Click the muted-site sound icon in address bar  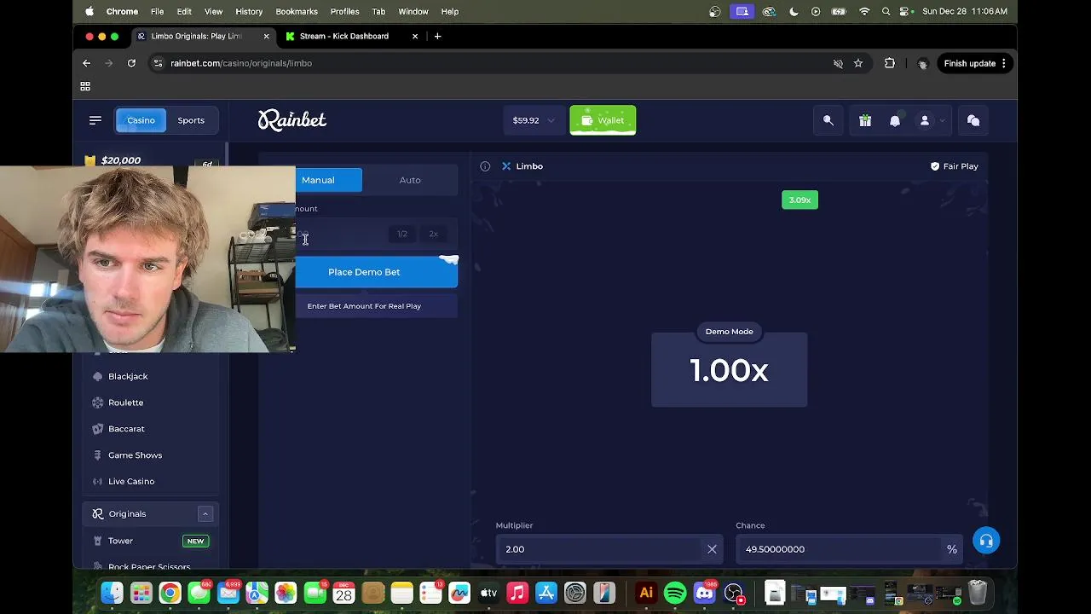pyautogui.click(x=838, y=63)
